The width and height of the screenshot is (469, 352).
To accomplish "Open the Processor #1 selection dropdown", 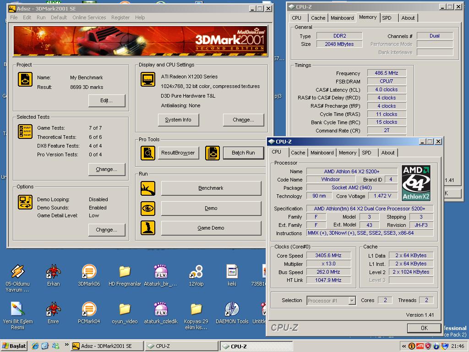I will pyautogui.click(x=352, y=301).
